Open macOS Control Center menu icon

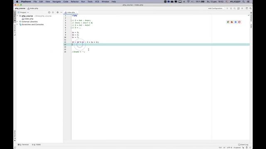click(x=248, y=2)
